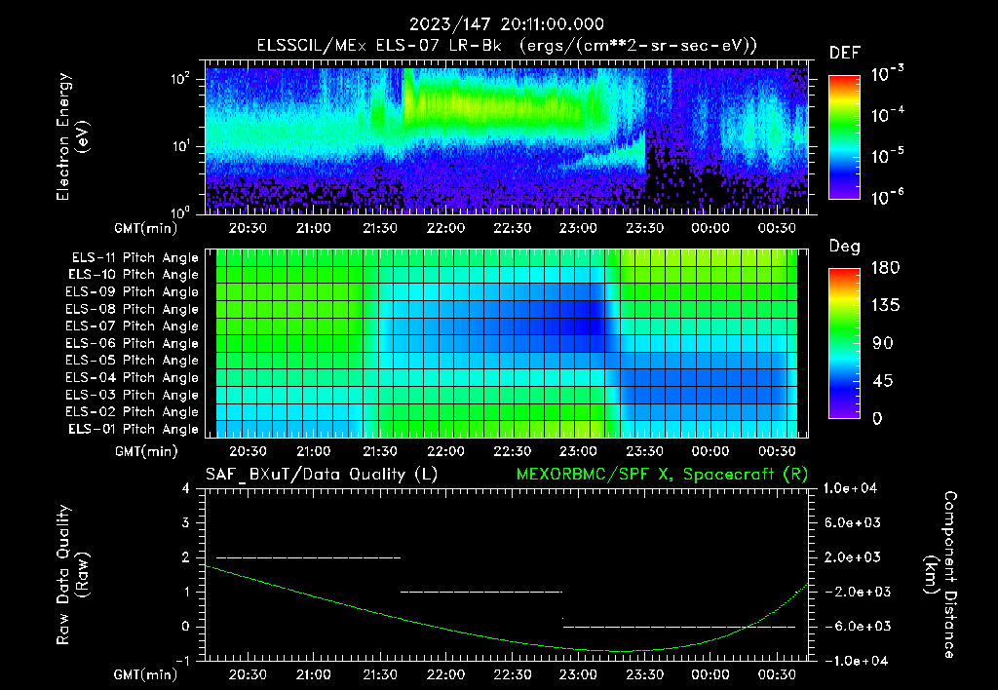Click the ELS-04 Pitch Angle row label
998x690 pixels.
pyautogui.click(x=133, y=377)
